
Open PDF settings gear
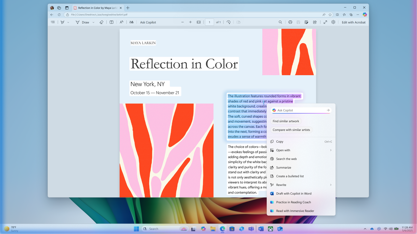(333, 22)
